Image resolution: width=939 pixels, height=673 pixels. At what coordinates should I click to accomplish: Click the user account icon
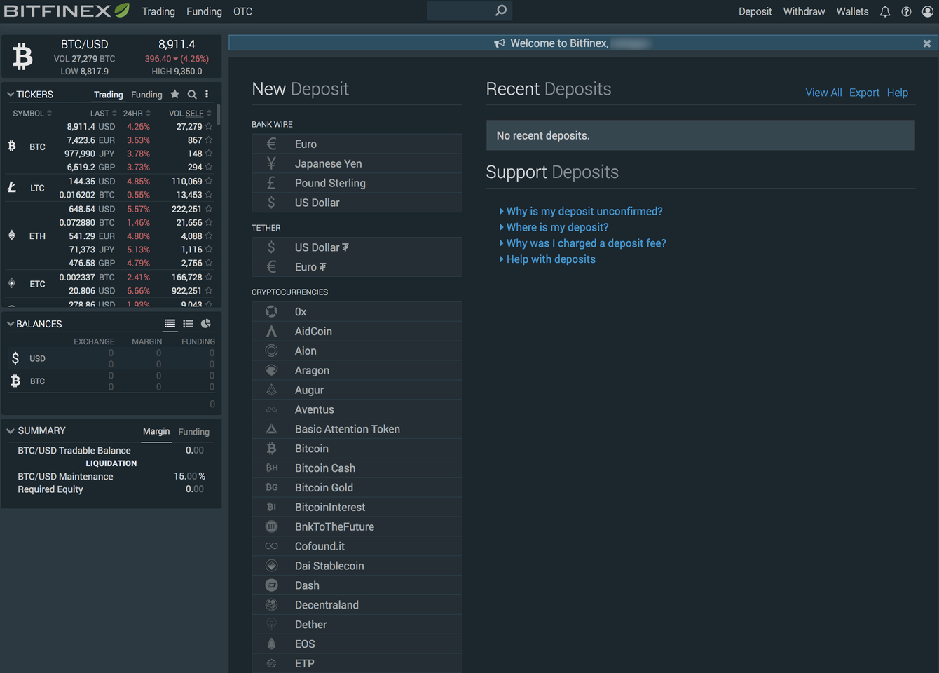click(x=928, y=11)
